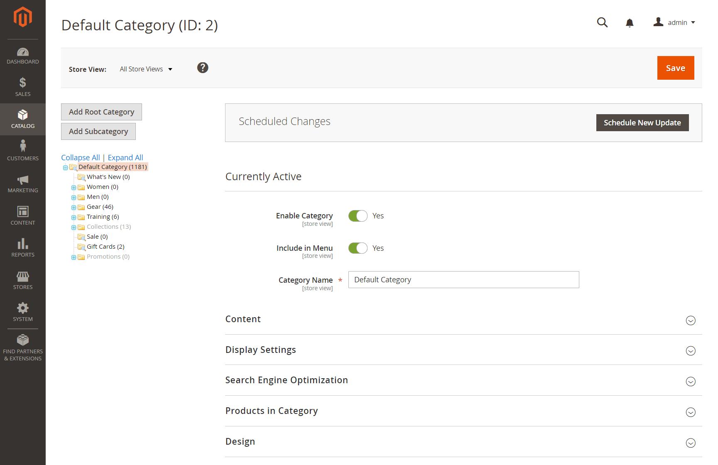Expand the Gear category node
This screenshot has width=718, height=465.
coord(74,207)
